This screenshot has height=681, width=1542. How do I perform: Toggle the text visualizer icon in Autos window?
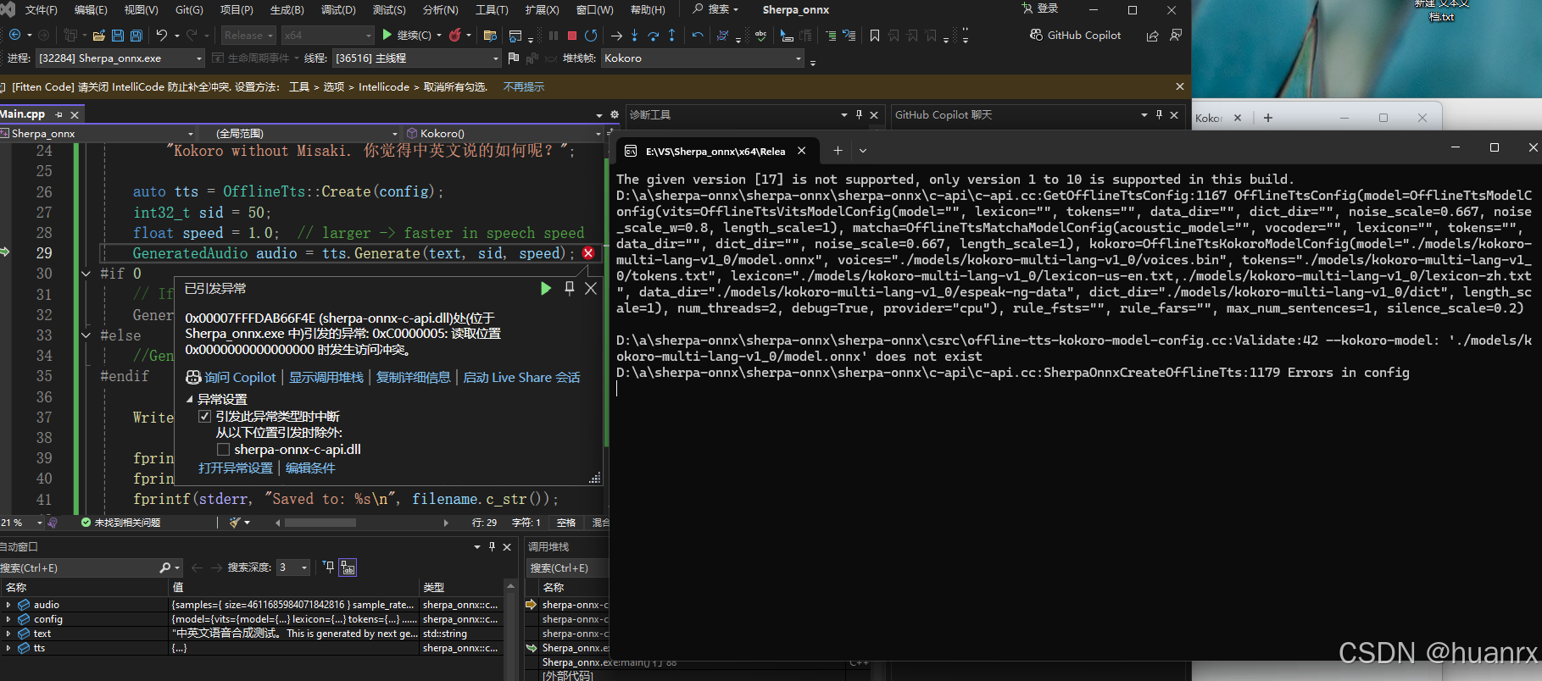(x=348, y=567)
